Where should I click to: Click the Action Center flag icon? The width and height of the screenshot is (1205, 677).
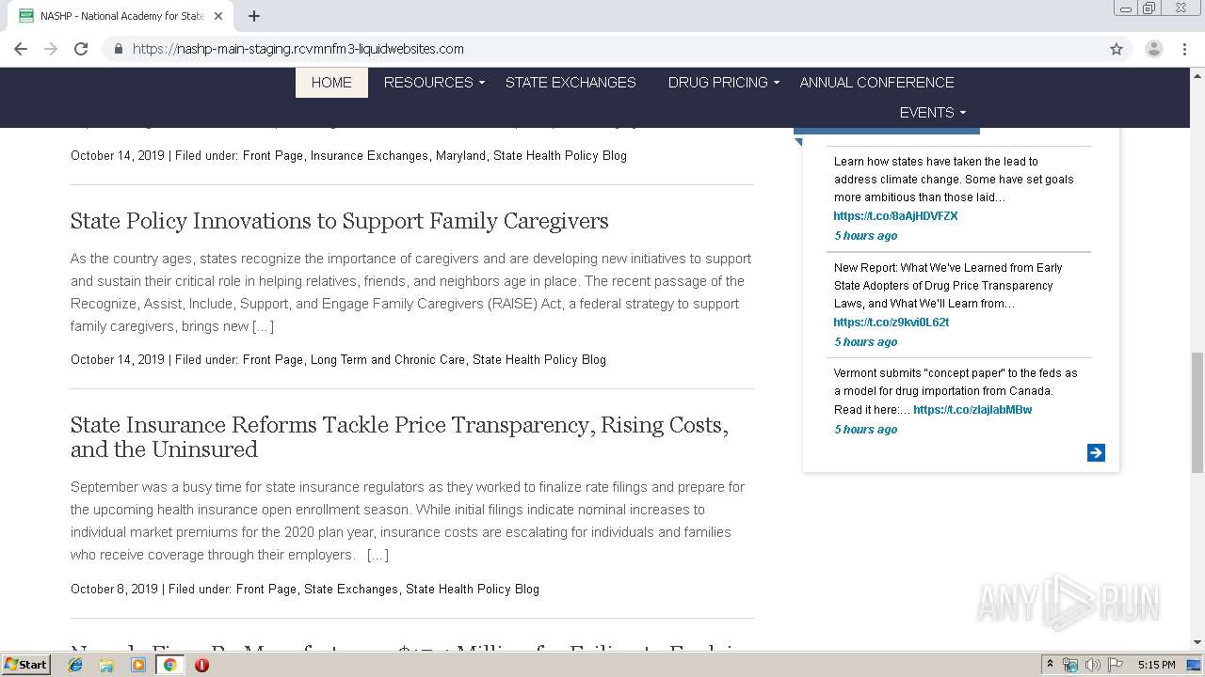[1116, 665]
